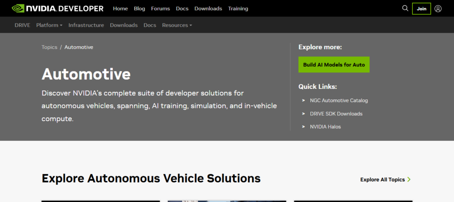Expand the Platform dropdown menu
454x202 pixels.
click(49, 25)
